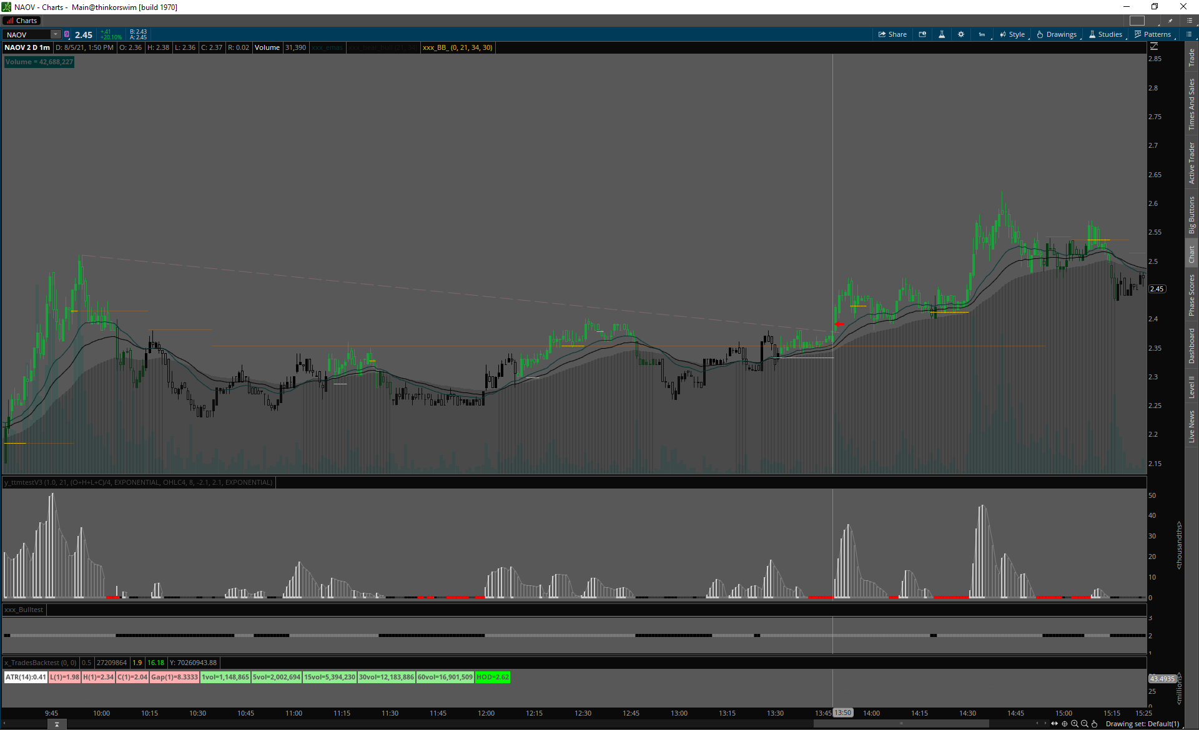Click the pin window icon
This screenshot has height=730, width=1199.
point(1170,21)
